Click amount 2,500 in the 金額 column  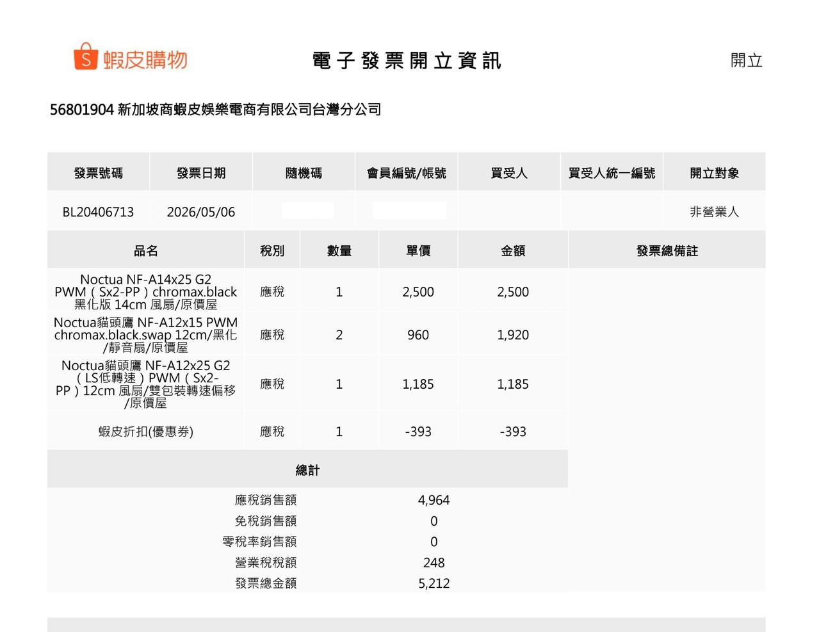coord(513,292)
